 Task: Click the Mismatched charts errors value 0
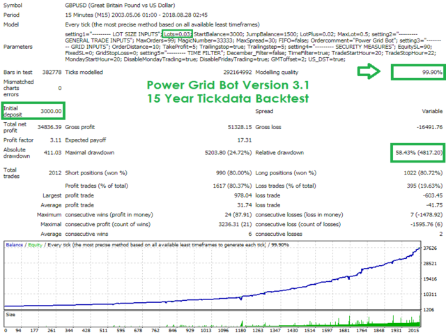(x=60, y=88)
